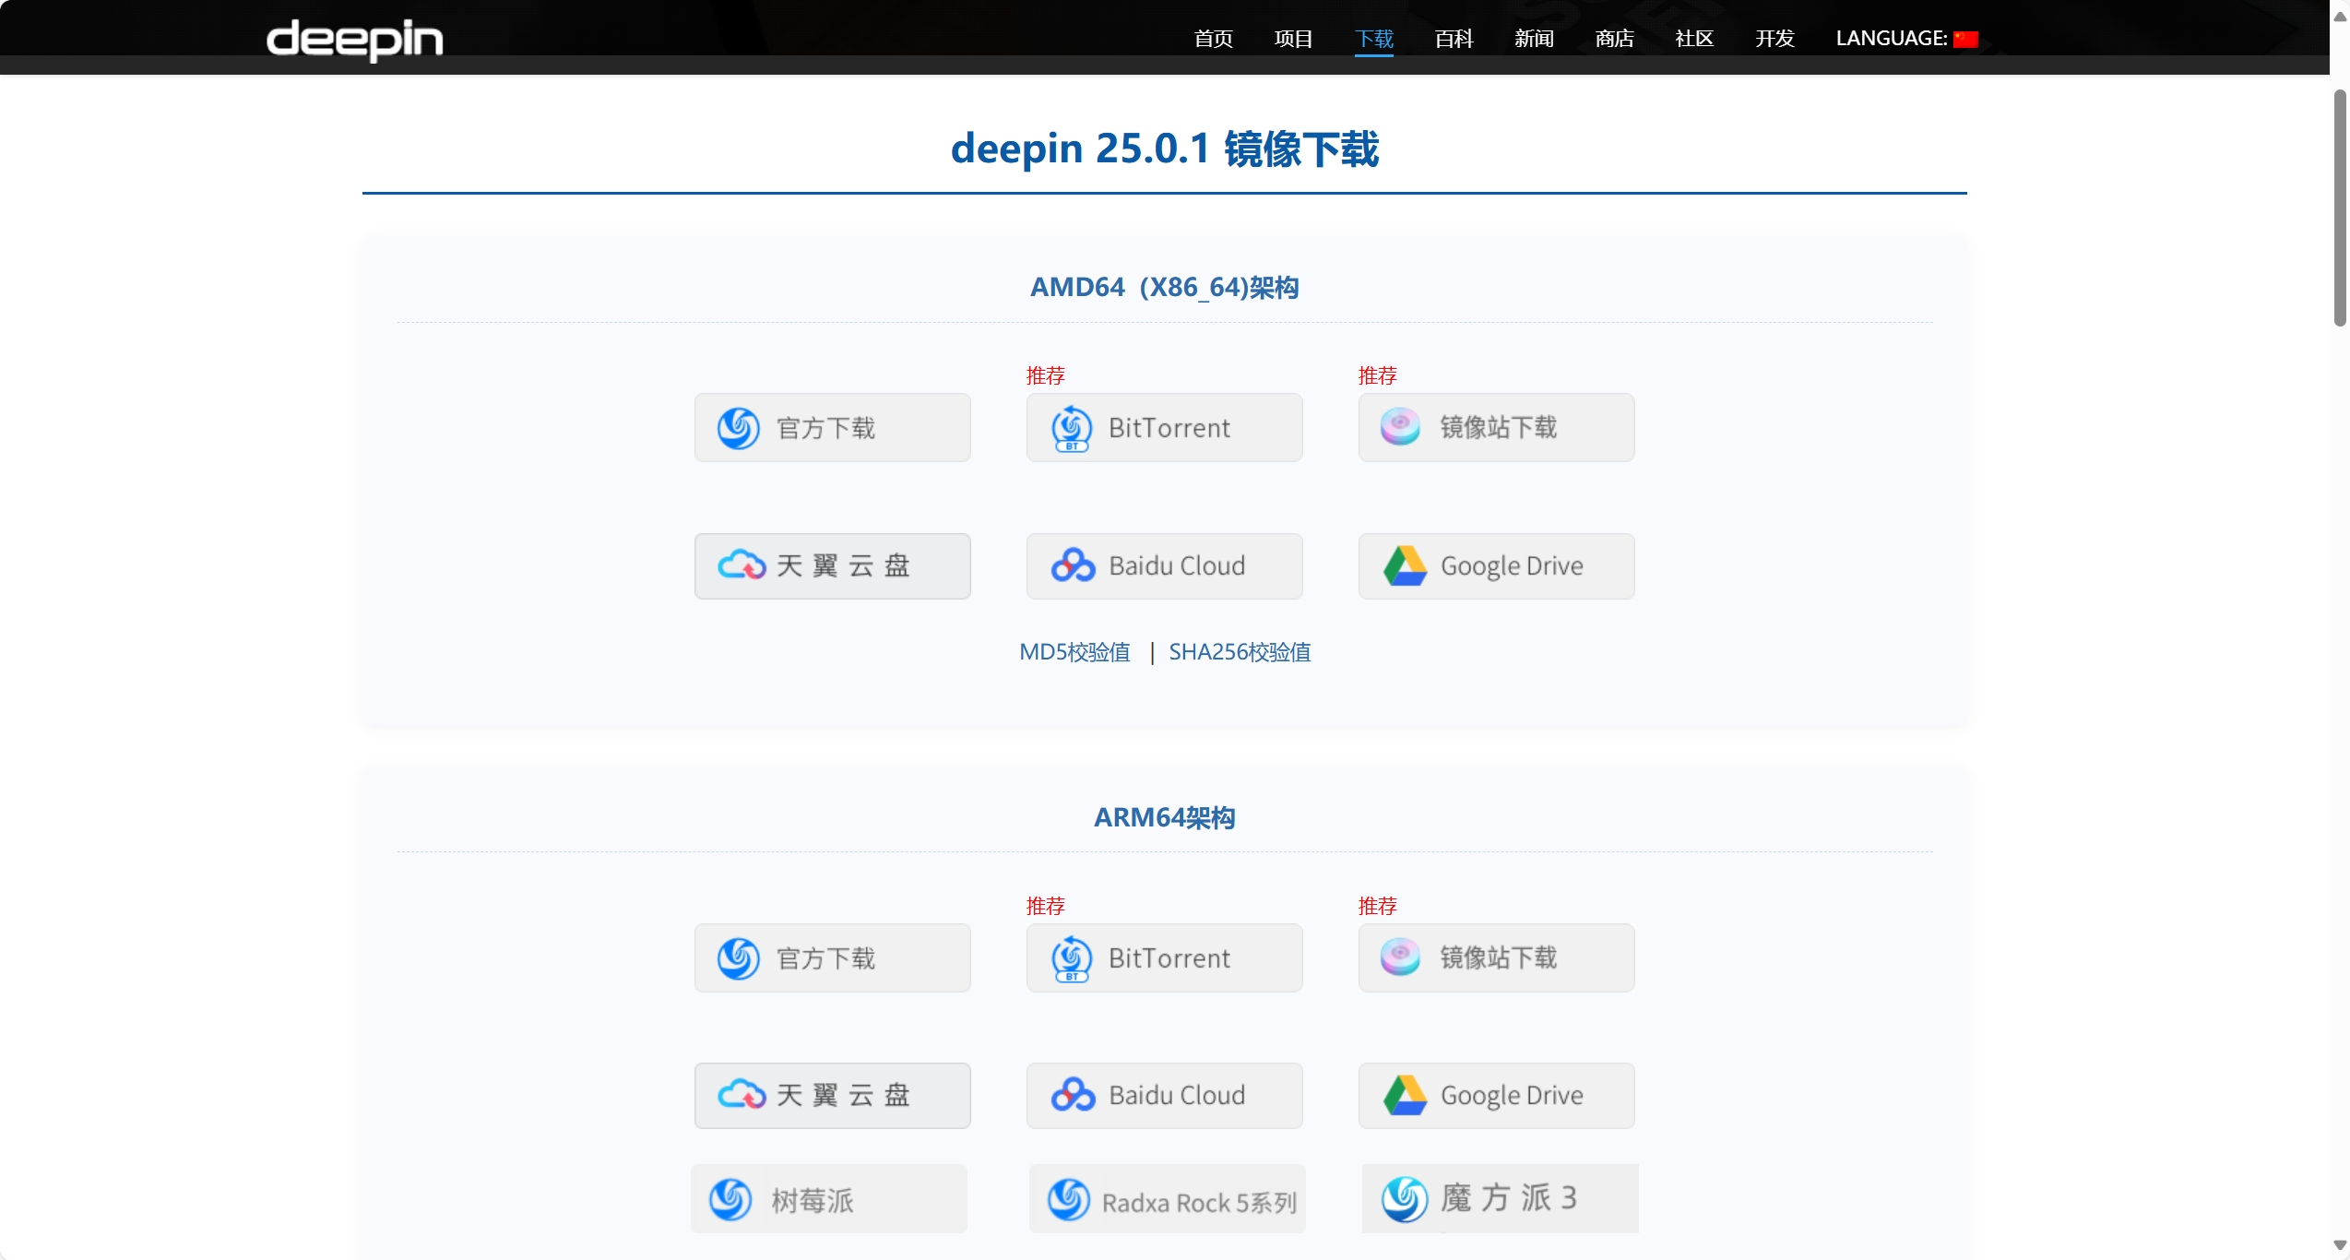
Task: Open the LANGUAGE flag selector
Action: [1965, 38]
